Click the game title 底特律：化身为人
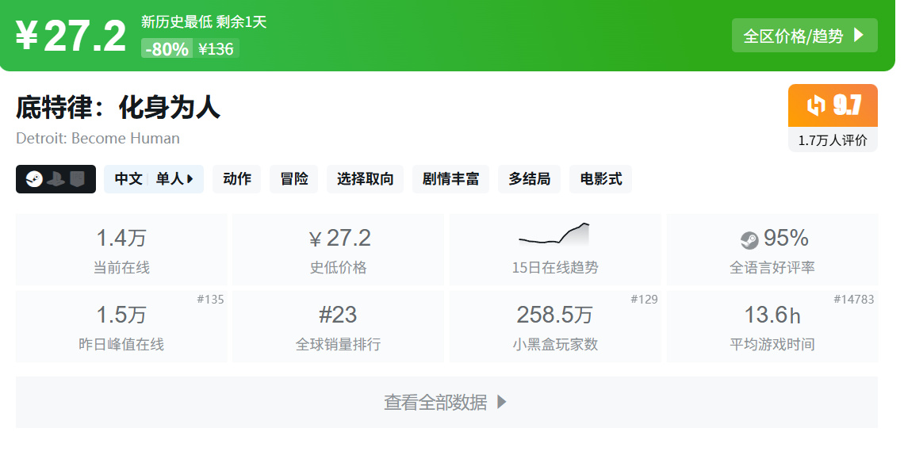This screenshot has height=451, width=904. tap(117, 108)
